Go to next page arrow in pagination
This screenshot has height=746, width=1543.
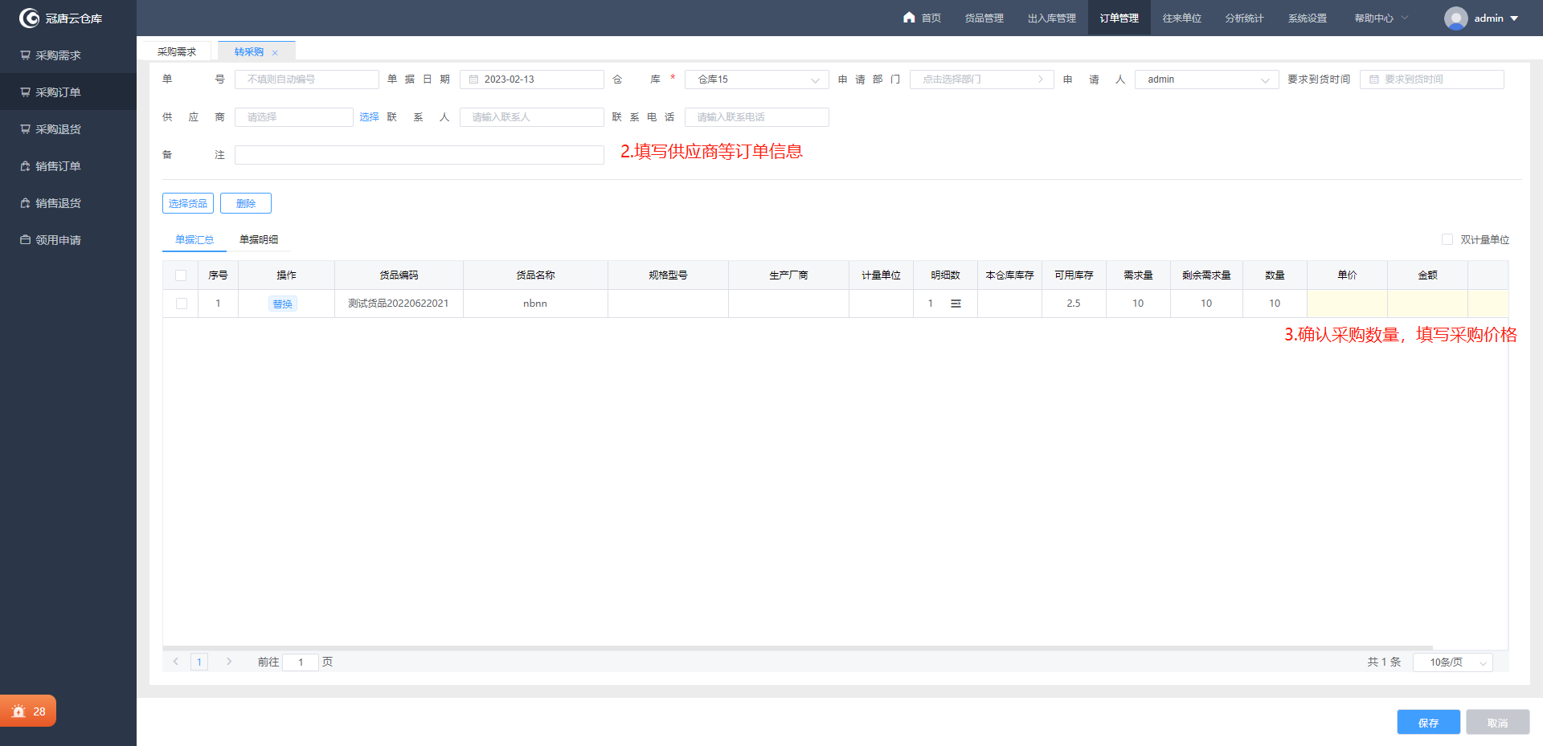(229, 662)
